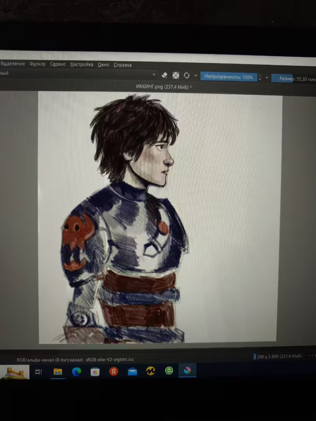Adjust the Непрозрачность 100% slider
Viewport: 316px width, 421px height.
pyautogui.click(x=229, y=77)
